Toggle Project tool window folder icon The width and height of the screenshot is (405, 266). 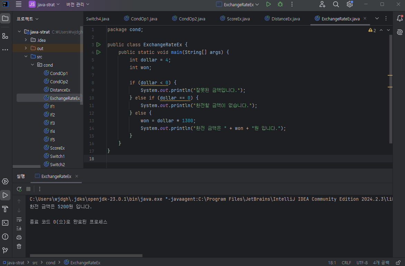5,18
